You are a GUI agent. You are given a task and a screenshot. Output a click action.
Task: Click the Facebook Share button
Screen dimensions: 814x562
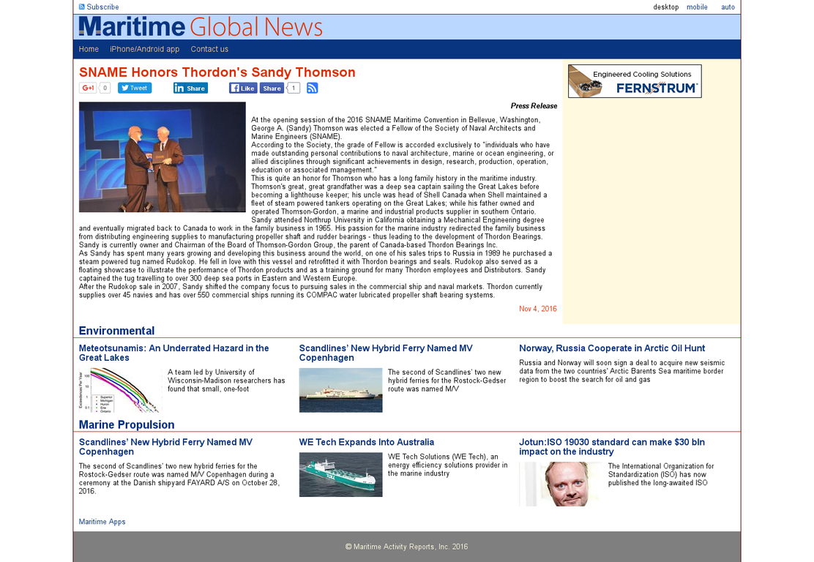click(272, 88)
